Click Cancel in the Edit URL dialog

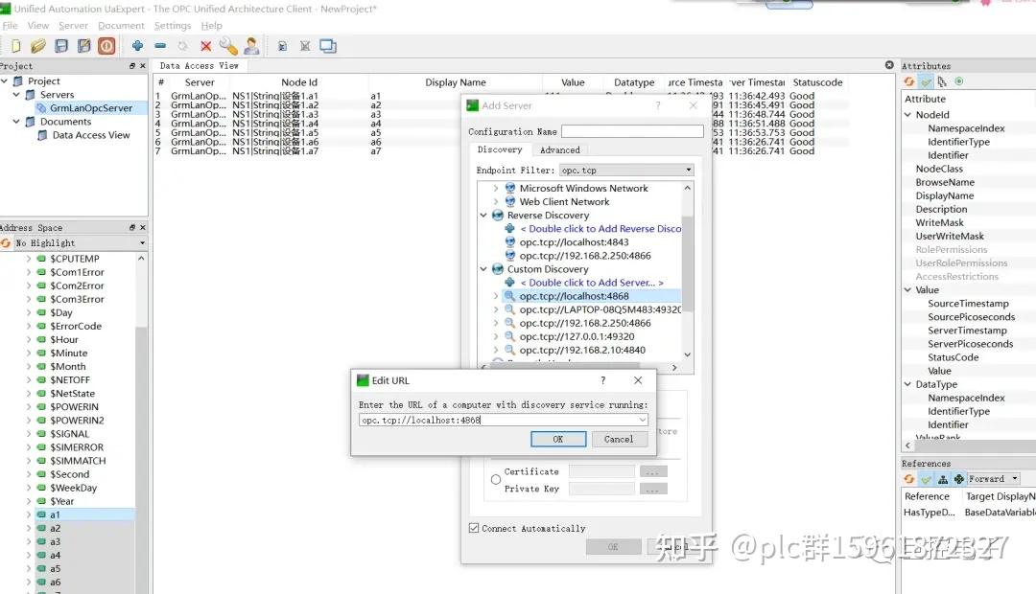[x=619, y=438]
